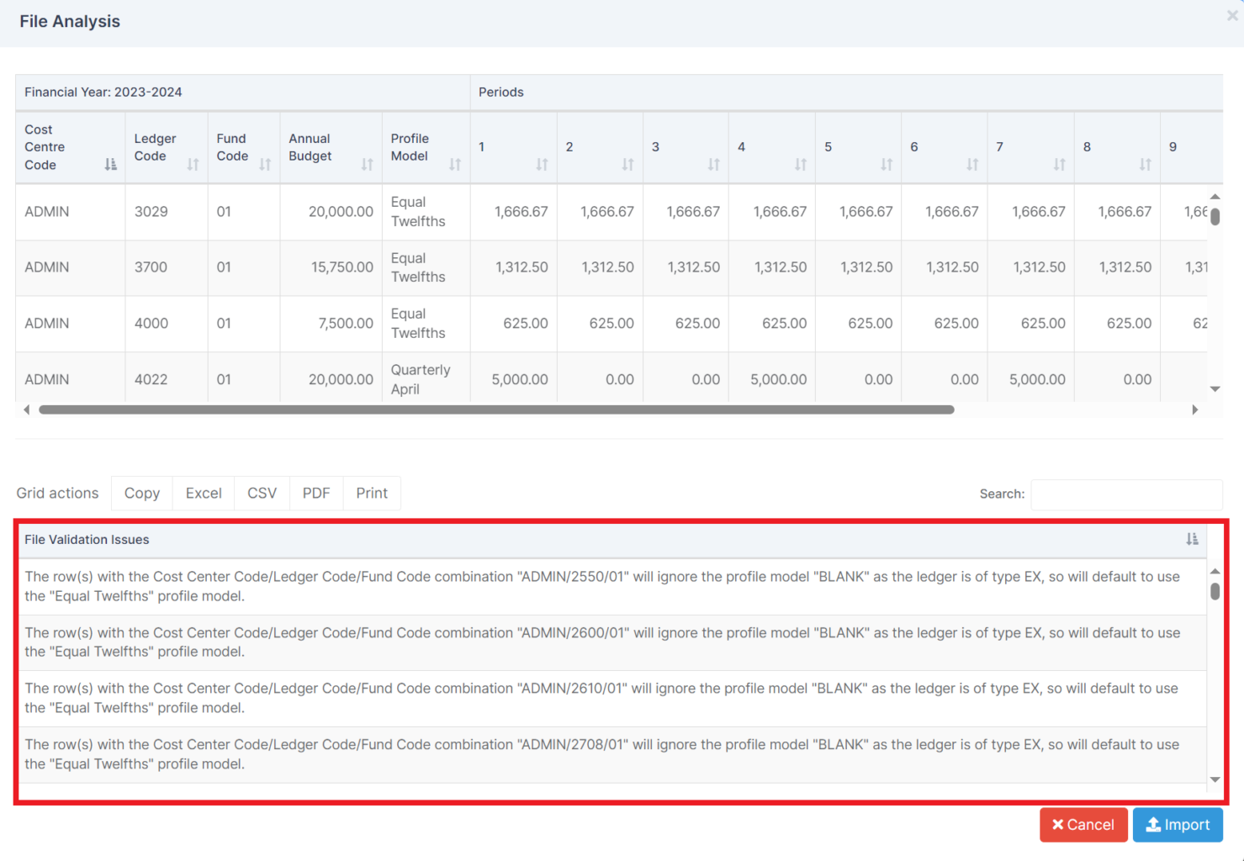Click annual budget 15,750.00 cell
The width and height of the screenshot is (1244, 861).
tap(331, 267)
